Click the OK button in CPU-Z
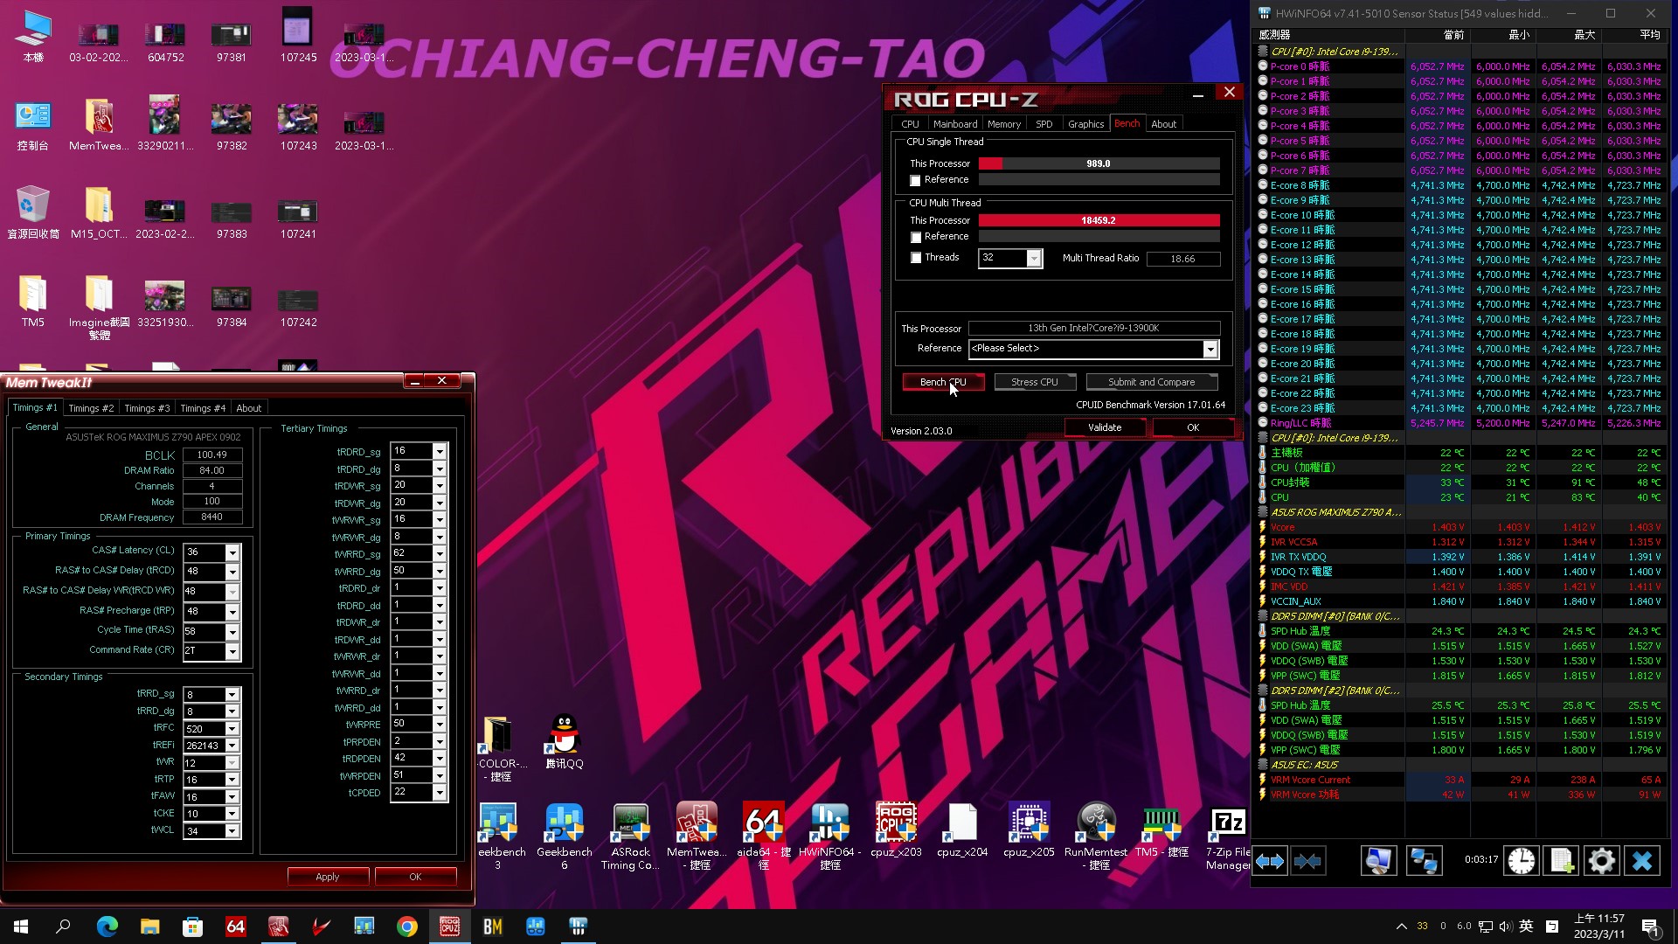 [1193, 427]
